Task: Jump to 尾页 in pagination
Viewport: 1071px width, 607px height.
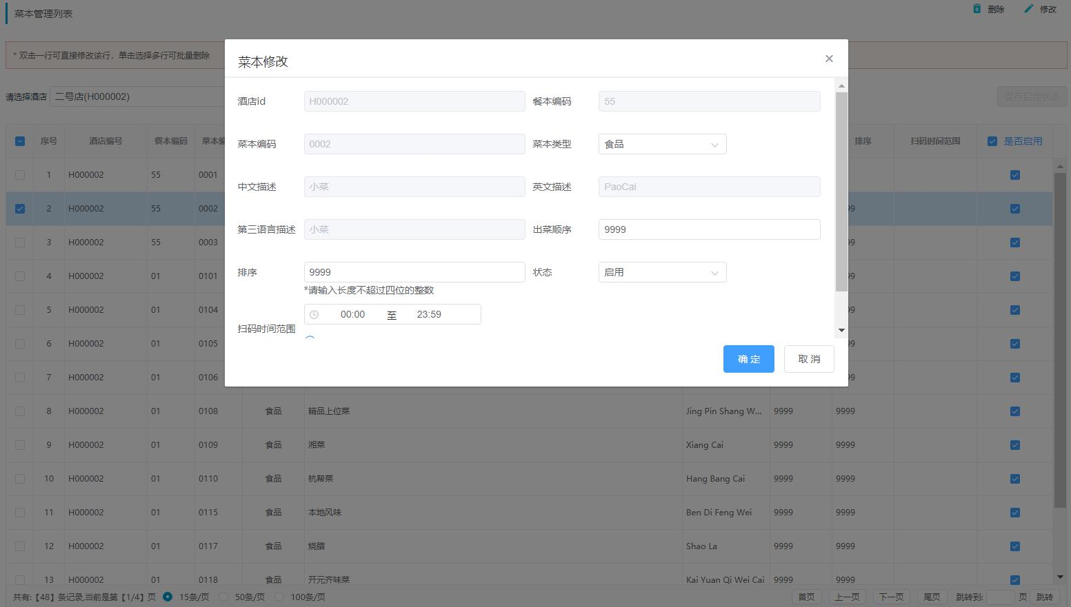Action: pyautogui.click(x=932, y=597)
